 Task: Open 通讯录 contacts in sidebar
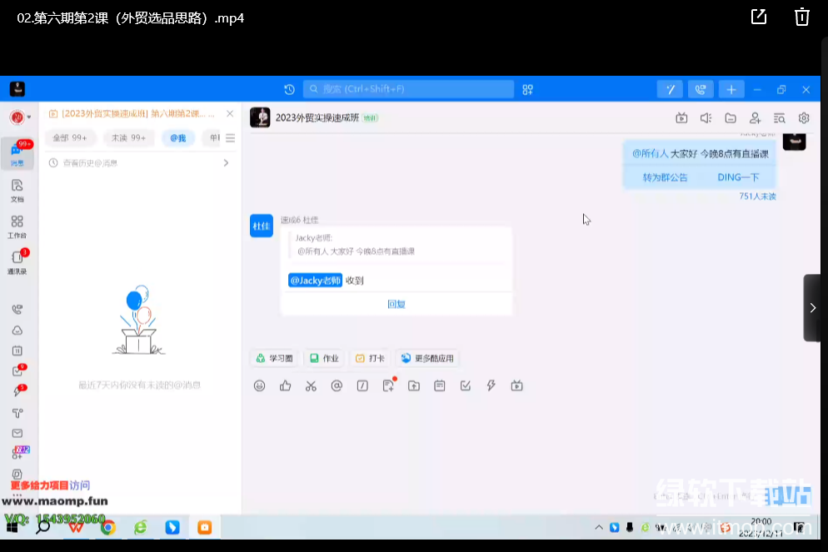click(x=17, y=261)
